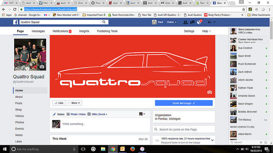Image resolution: width=273 pixels, height=153 pixels.
Task: Open the Help dropdown menu
Action: 206,31
